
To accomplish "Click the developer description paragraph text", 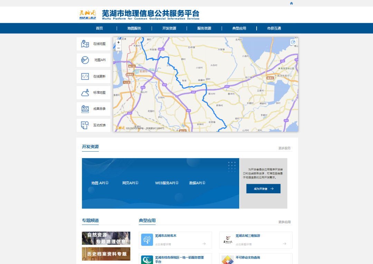I will (263, 174).
